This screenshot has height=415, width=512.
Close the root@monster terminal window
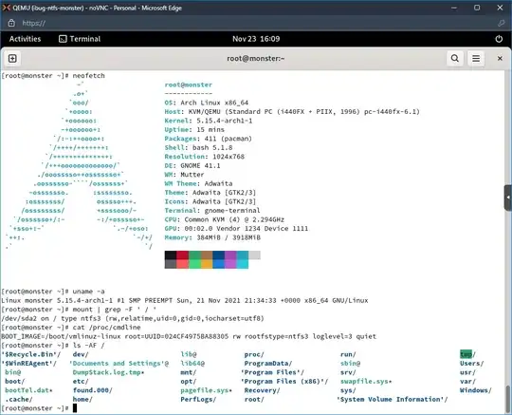(x=500, y=59)
